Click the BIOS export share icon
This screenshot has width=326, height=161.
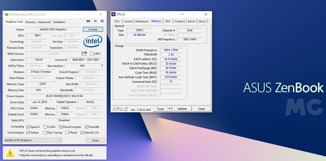[x=84, y=53]
